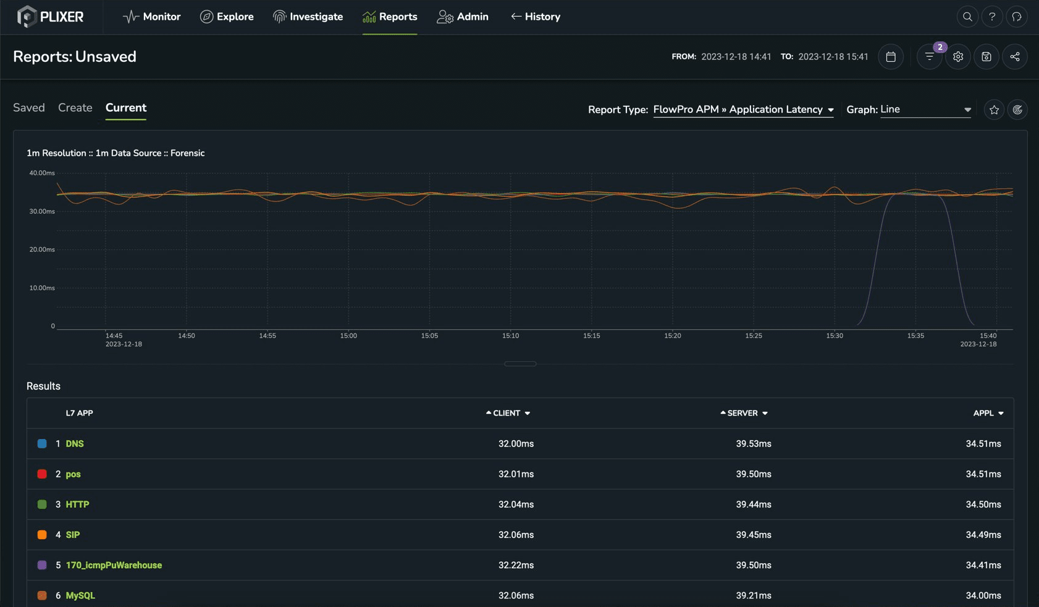Go back via History link
This screenshot has height=607, width=1039.
(x=535, y=17)
